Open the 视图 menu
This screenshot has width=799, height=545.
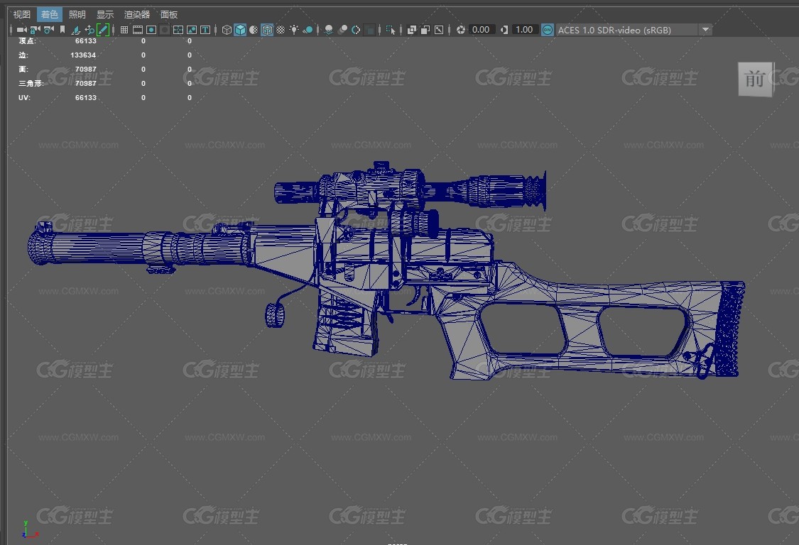pyautogui.click(x=22, y=14)
